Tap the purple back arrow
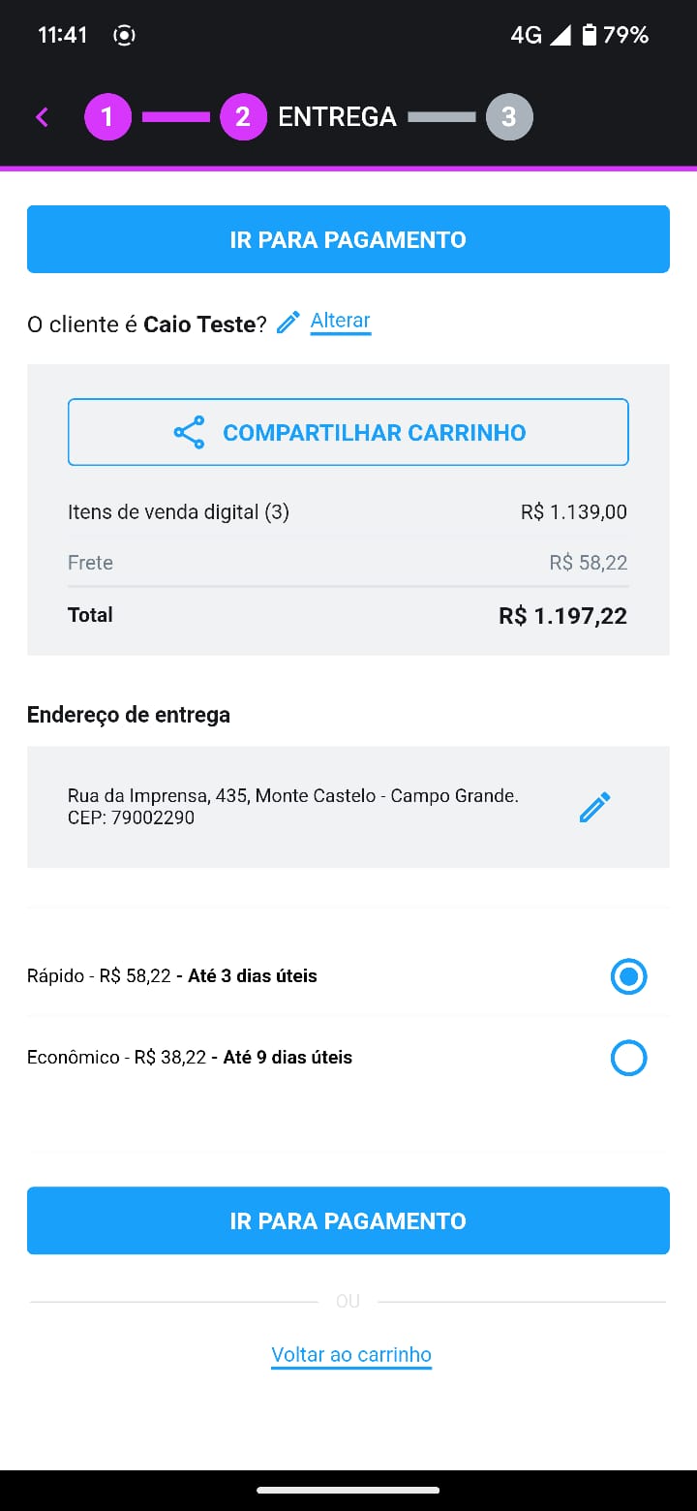Screen dimensions: 697x1511 tap(42, 117)
